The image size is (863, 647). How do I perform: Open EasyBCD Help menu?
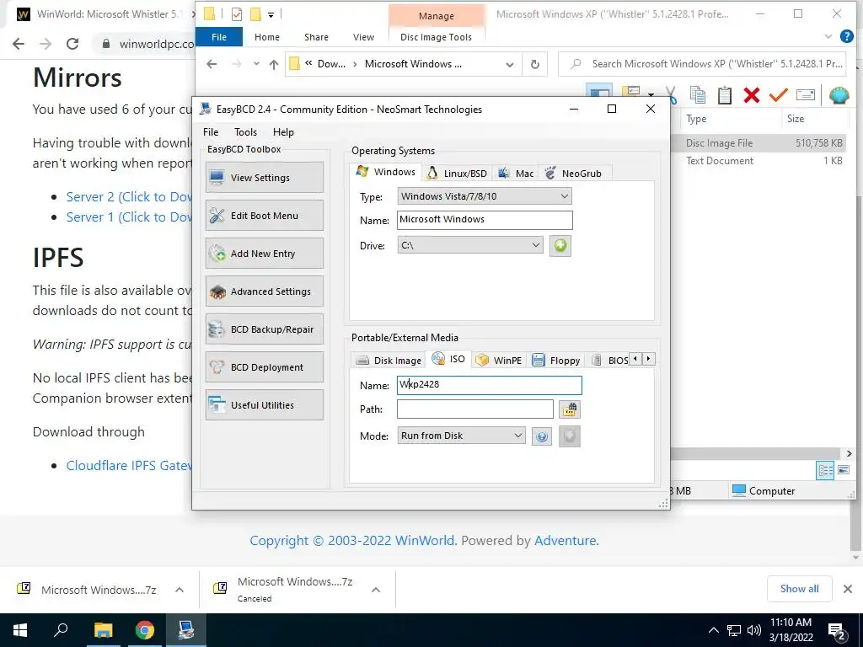(x=283, y=132)
